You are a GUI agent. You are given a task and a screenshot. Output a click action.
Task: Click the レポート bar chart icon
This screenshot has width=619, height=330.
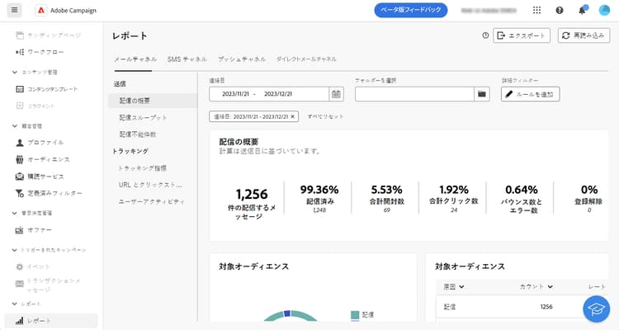click(x=19, y=321)
